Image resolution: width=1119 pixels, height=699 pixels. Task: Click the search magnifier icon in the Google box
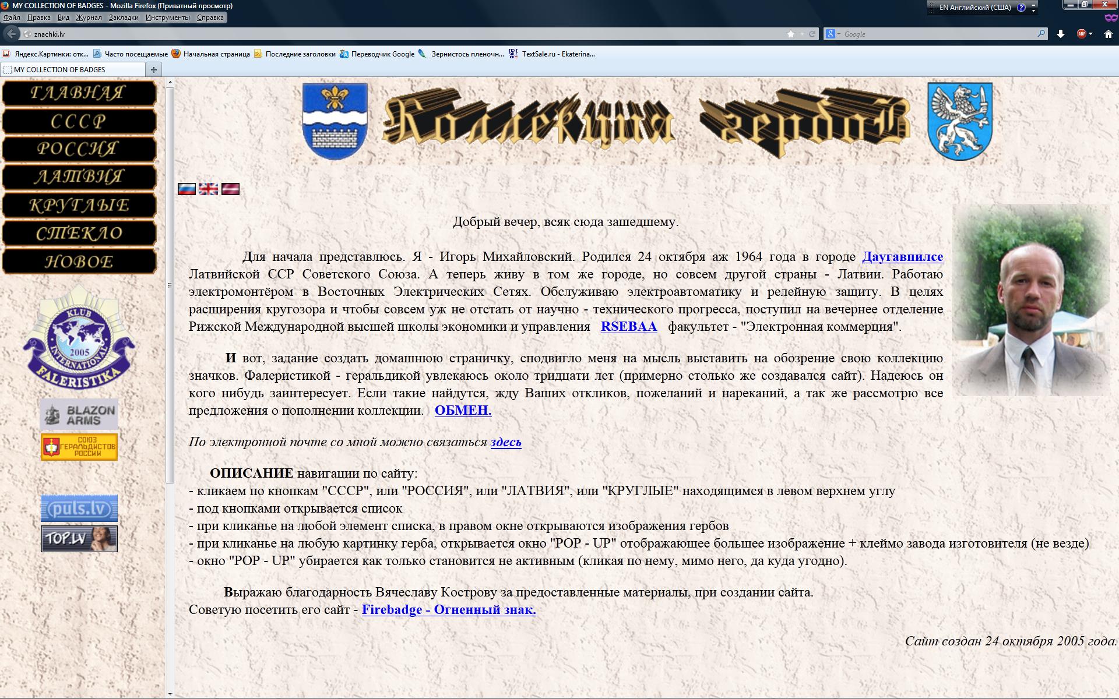[1041, 34]
